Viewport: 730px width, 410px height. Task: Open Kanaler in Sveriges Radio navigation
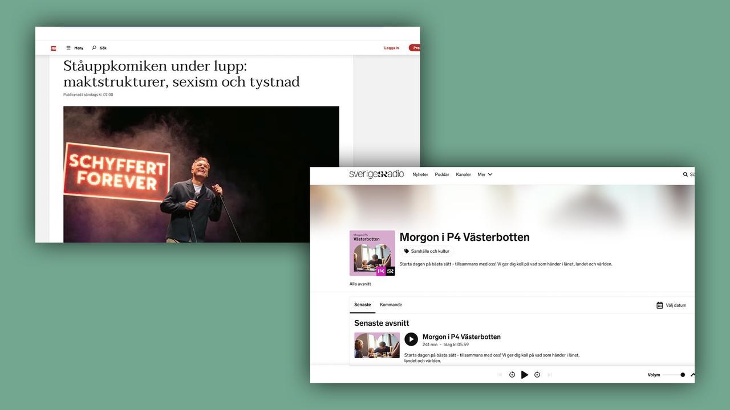pyautogui.click(x=464, y=174)
